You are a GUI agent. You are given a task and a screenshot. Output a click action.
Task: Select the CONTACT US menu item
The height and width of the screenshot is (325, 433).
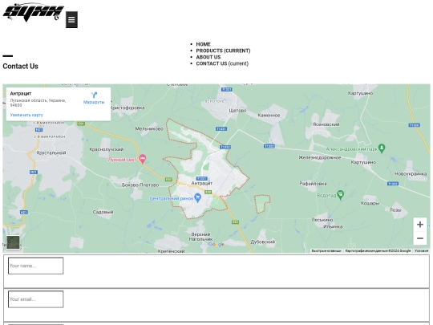click(212, 63)
